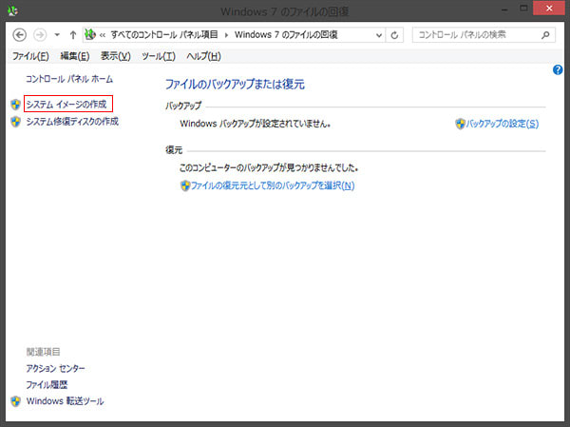This screenshot has height=427, width=570.
Task: Close the window with red X
Action: pos(549,8)
